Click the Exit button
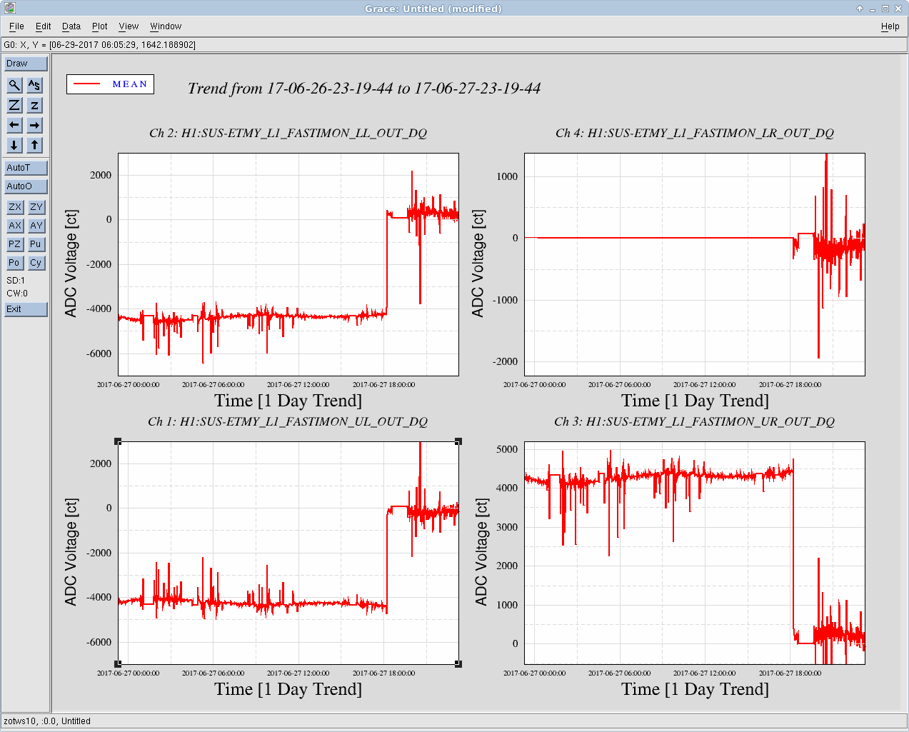Image resolution: width=909 pixels, height=732 pixels. tap(26, 309)
